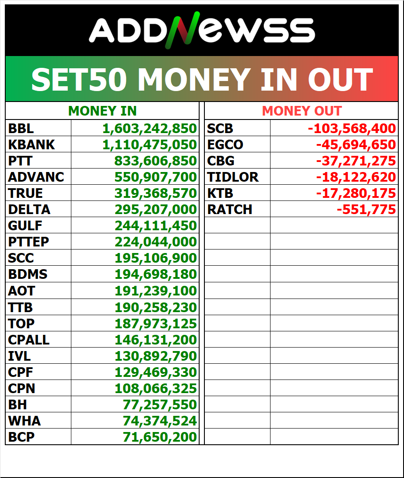Select AOT's value 191,239,100
This screenshot has width=404, height=478.
click(x=155, y=291)
